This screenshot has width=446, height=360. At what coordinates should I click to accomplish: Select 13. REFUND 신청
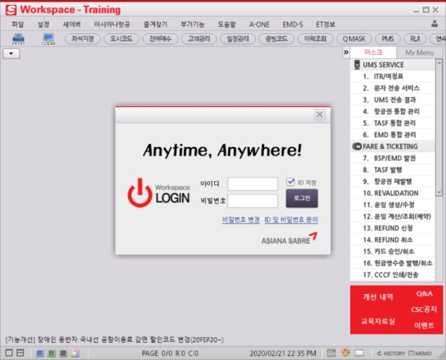(392, 228)
